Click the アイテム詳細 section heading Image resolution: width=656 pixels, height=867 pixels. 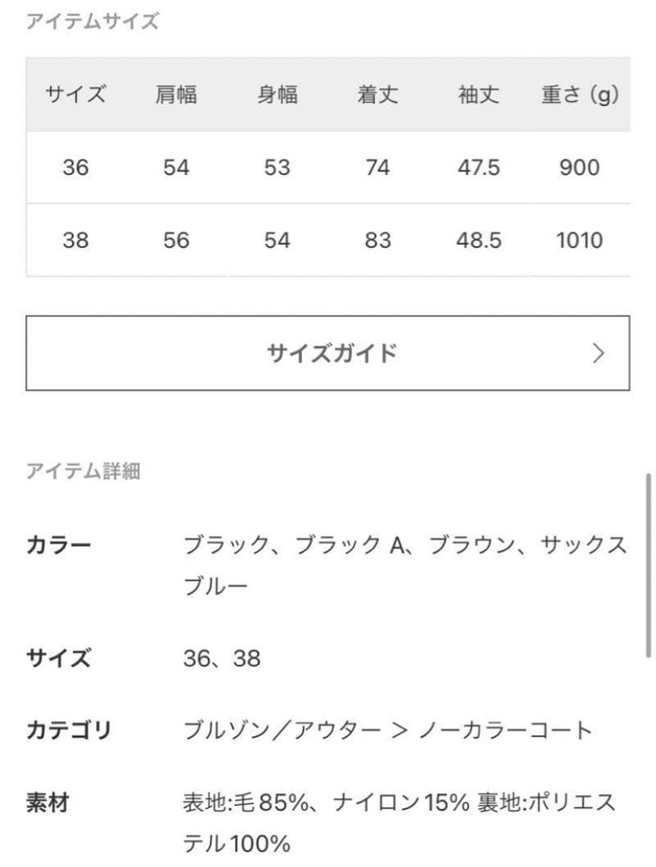click(x=84, y=472)
